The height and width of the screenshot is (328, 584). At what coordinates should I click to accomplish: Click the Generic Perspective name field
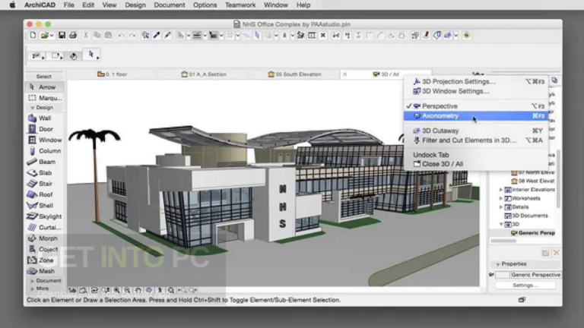pos(535,275)
